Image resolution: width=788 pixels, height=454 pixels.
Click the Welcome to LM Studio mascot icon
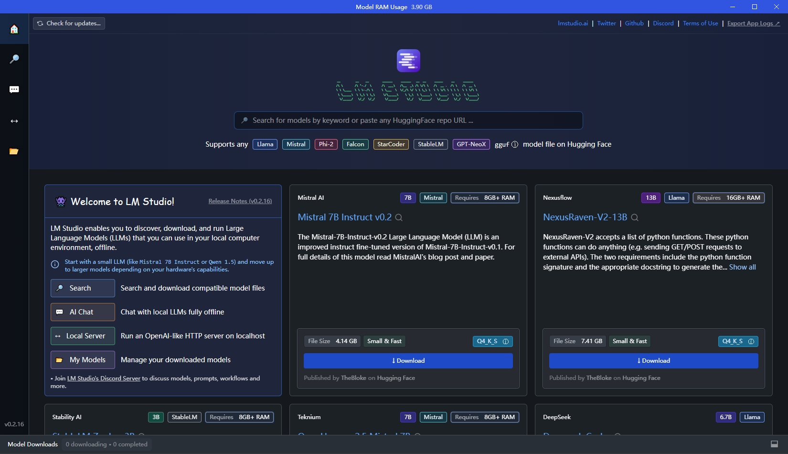click(x=61, y=202)
